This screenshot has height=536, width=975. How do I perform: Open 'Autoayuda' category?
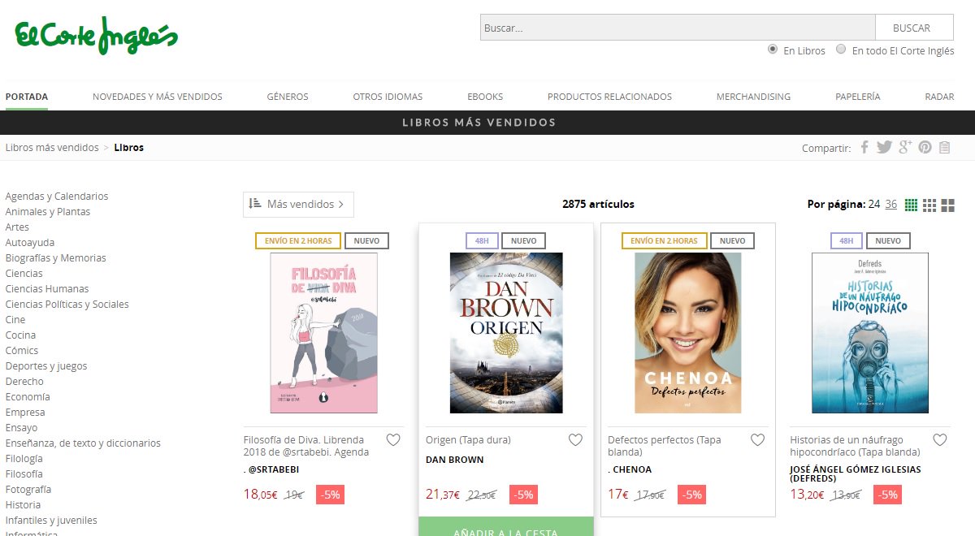pyautogui.click(x=30, y=243)
